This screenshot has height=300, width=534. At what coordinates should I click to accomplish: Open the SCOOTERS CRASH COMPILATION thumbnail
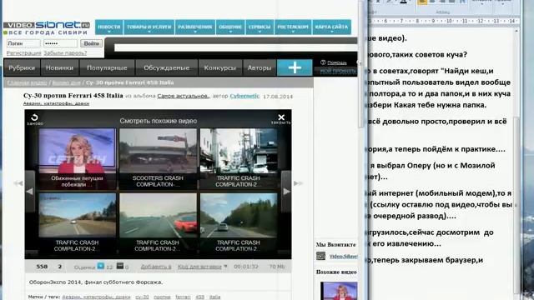click(x=158, y=158)
